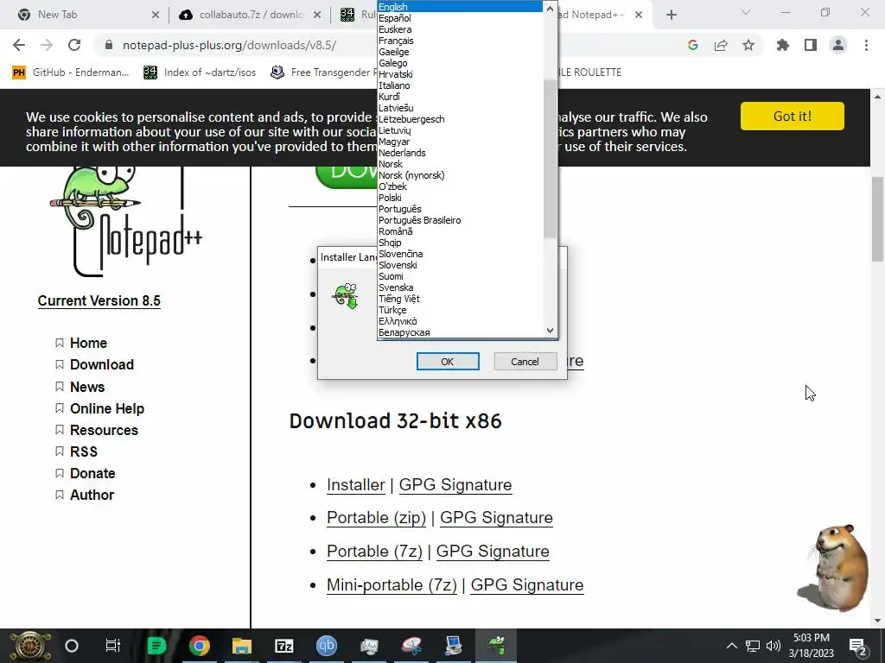Open GitHub - Enderman bookmark
Screen dimensions: 885x663
point(71,73)
